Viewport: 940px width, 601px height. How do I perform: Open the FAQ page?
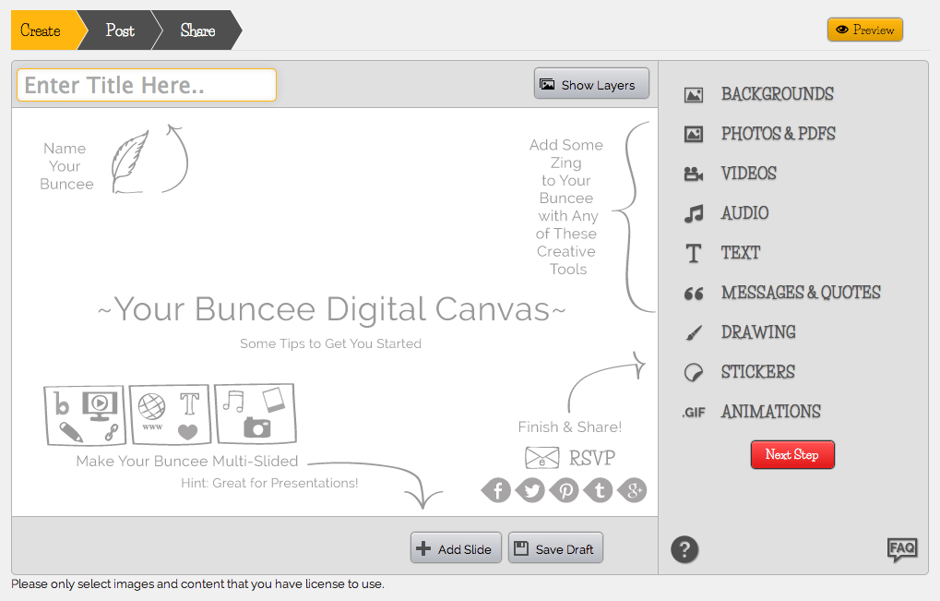(x=901, y=550)
